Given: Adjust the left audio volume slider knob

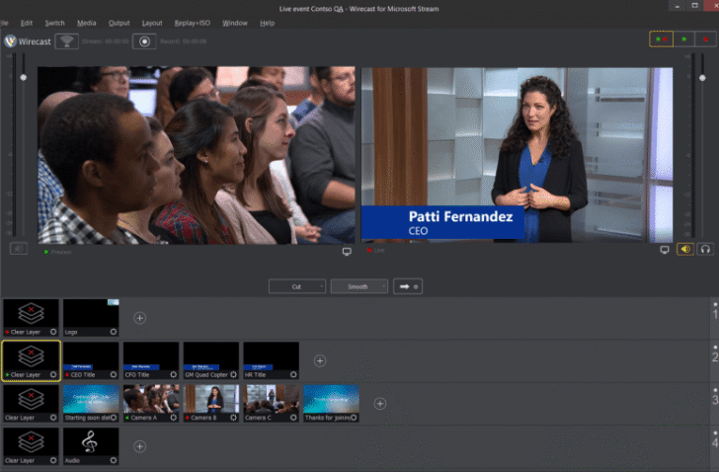Looking at the screenshot, I should [24, 77].
